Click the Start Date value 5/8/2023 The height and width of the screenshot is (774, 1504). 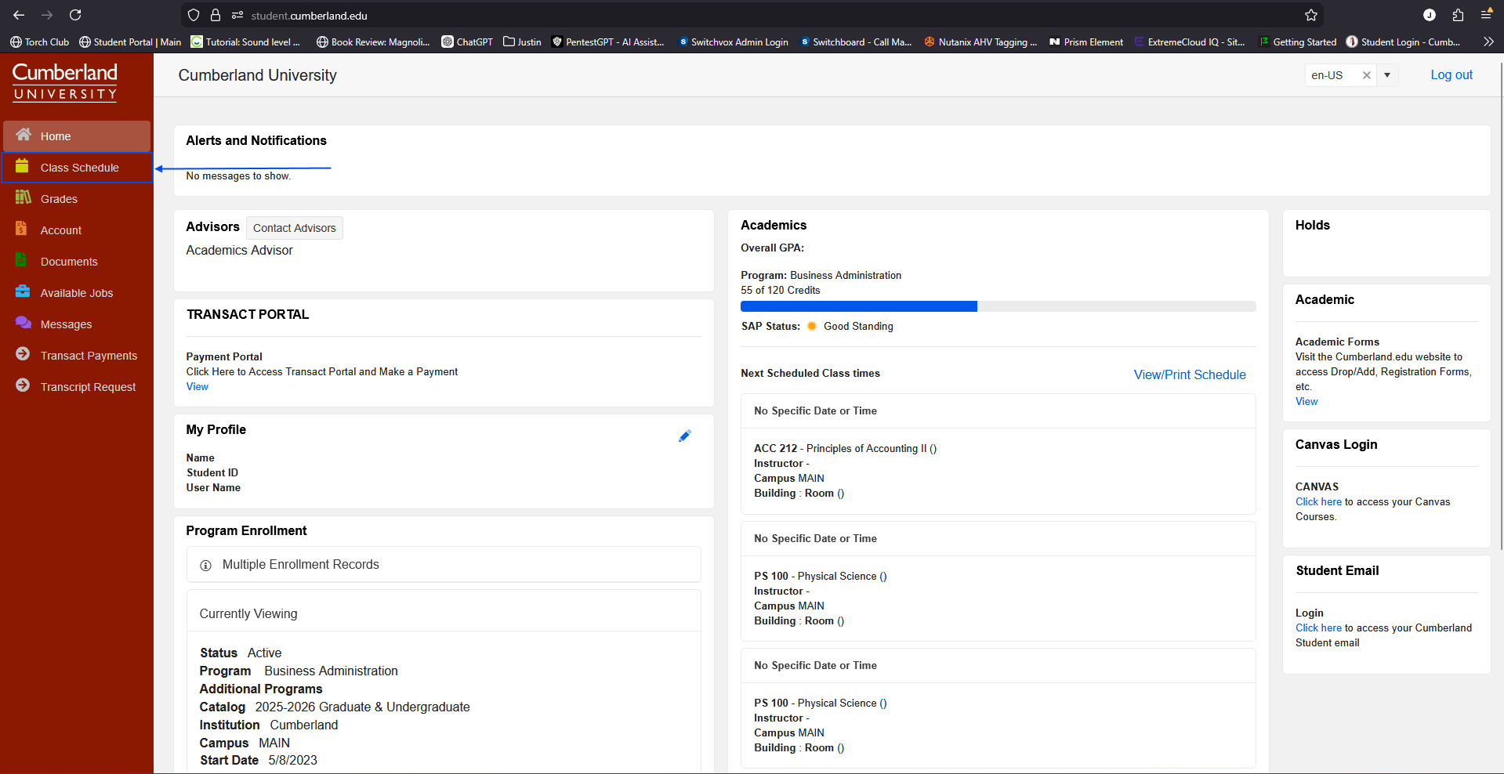tap(292, 760)
